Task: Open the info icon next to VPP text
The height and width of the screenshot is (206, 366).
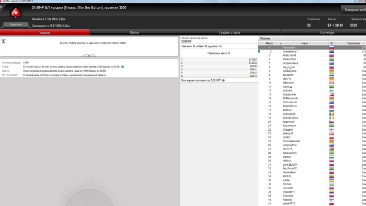Action: (x=223, y=80)
